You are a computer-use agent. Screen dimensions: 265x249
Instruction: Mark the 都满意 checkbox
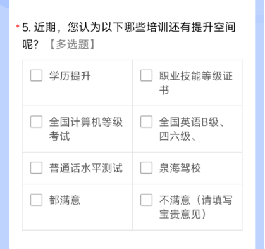(x=36, y=200)
